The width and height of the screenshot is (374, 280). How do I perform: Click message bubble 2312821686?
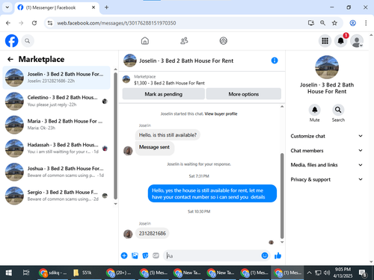pos(153,233)
